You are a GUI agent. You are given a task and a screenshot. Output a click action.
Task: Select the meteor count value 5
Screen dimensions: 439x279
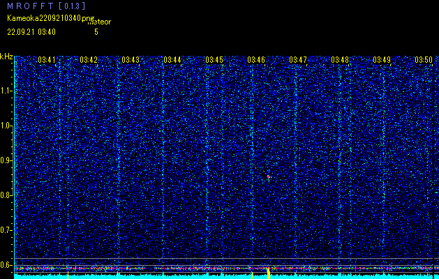coord(96,32)
